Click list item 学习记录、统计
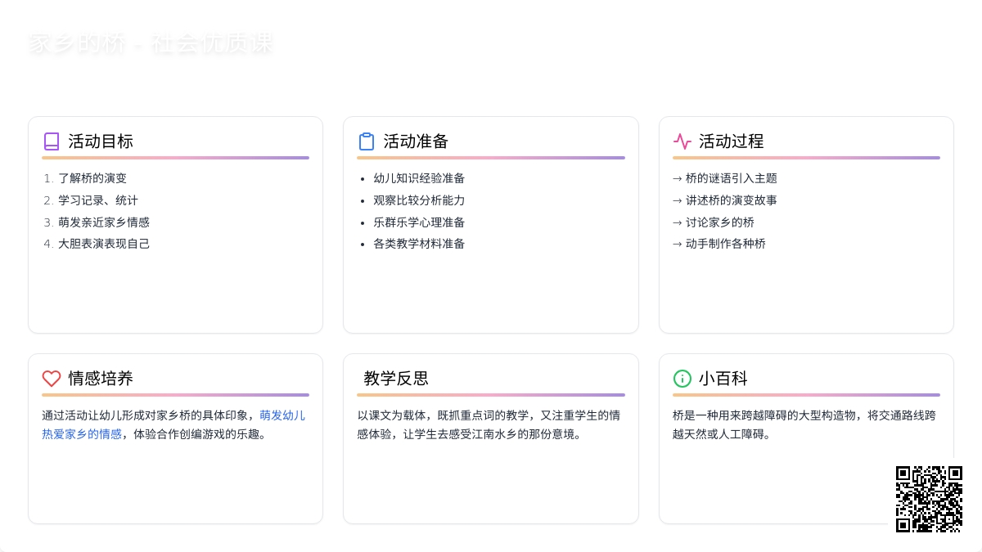Viewport: 982px width, 552px height. point(98,200)
